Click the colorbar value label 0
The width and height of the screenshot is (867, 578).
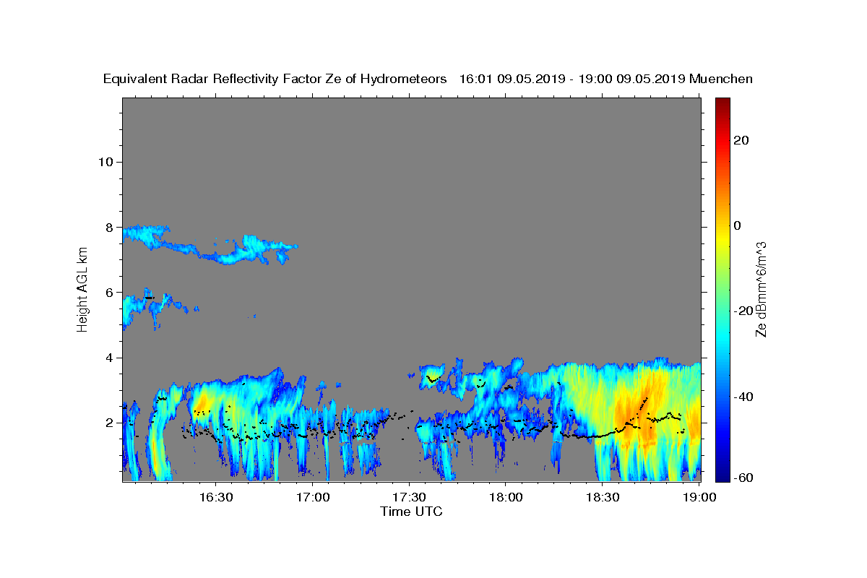coord(738,225)
